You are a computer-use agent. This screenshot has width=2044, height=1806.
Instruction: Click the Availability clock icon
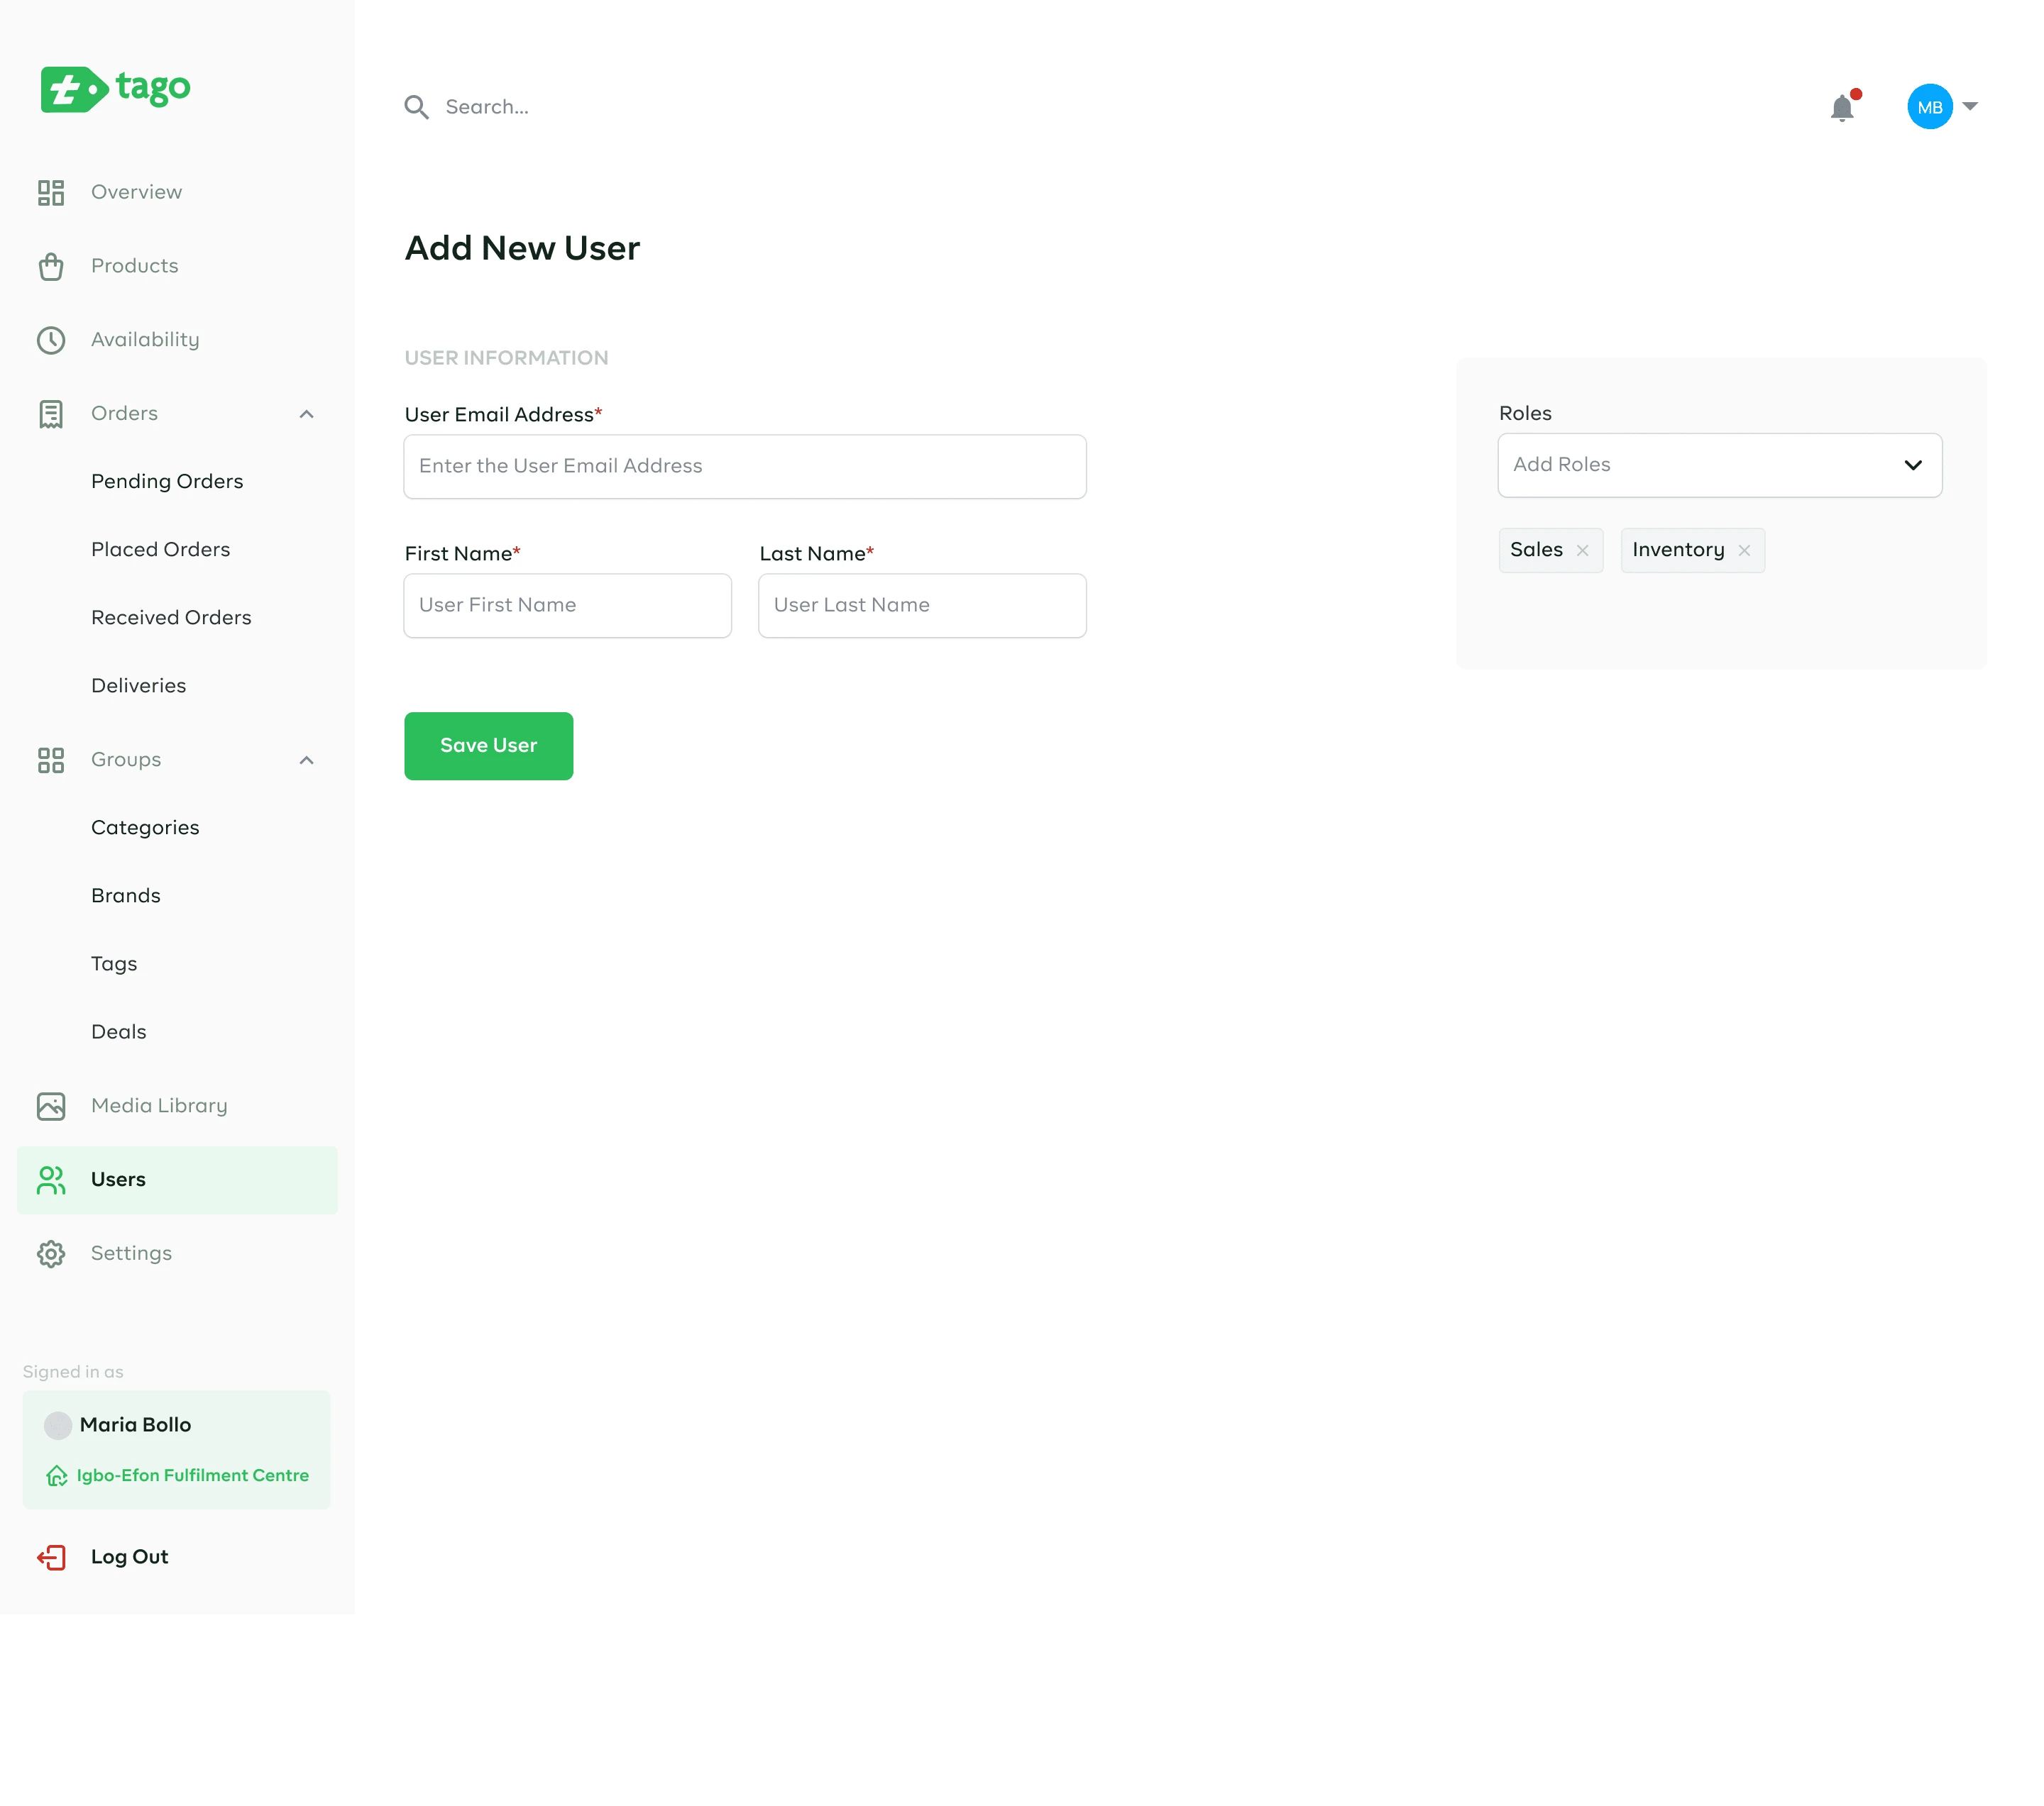pyautogui.click(x=51, y=340)
